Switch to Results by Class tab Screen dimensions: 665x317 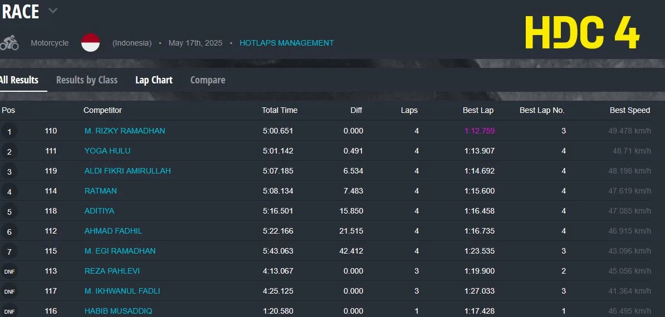(x=87, y=80)
